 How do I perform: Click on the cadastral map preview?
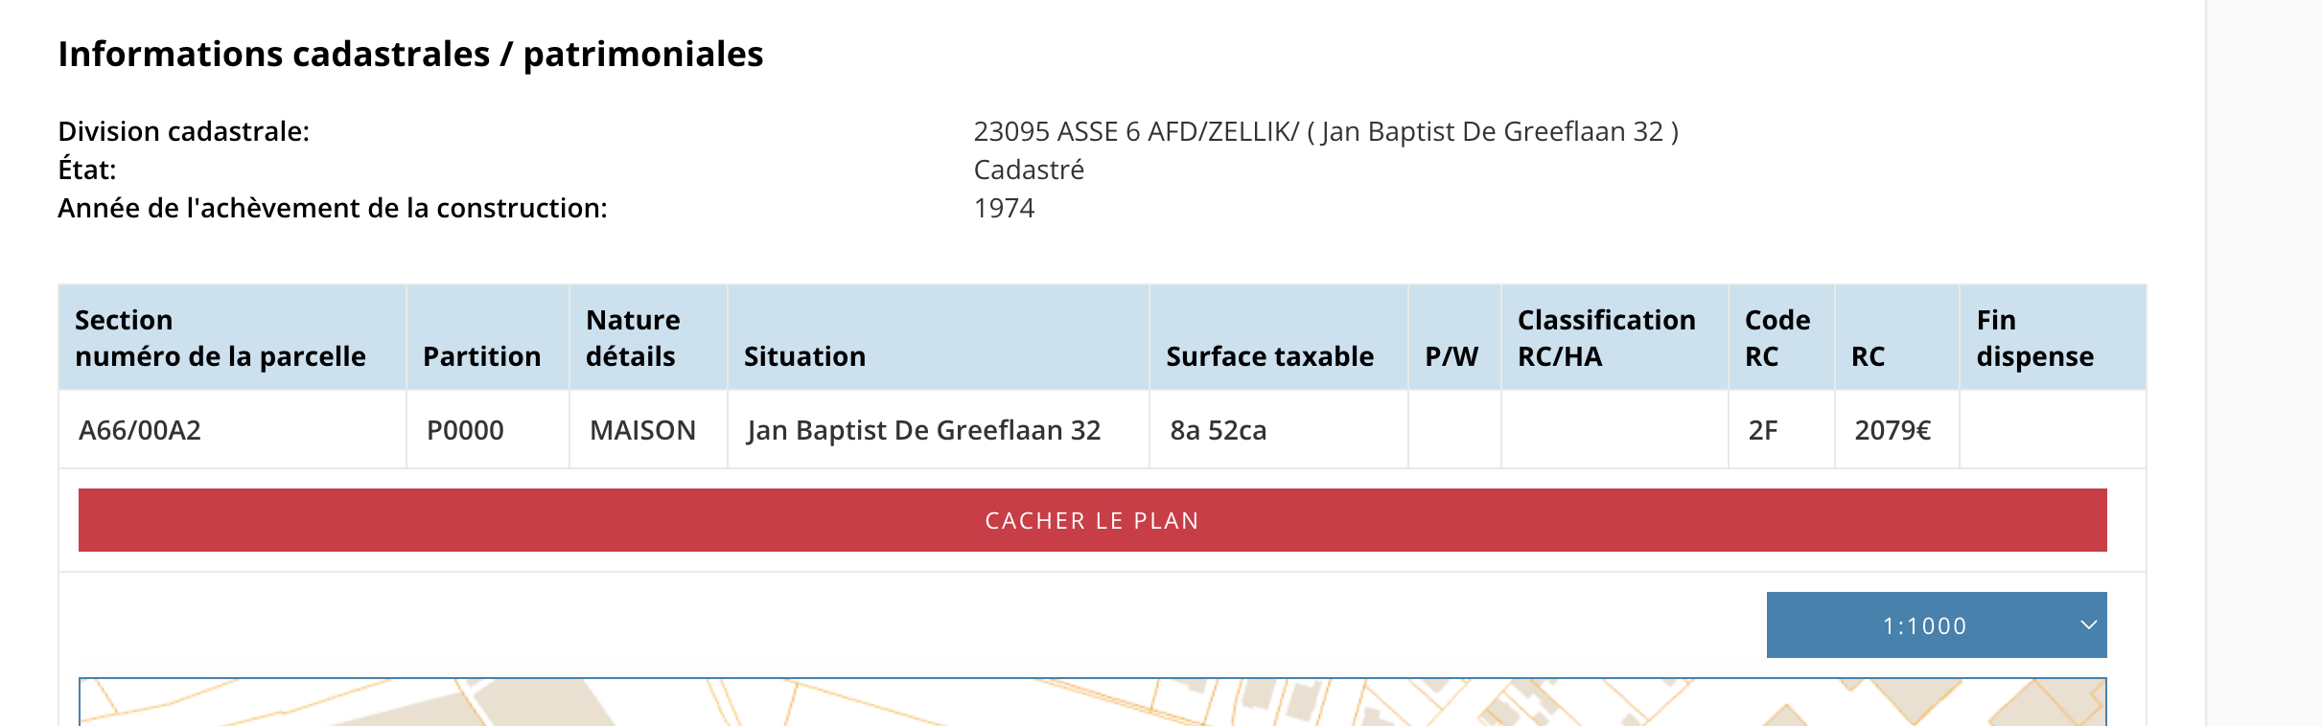coord(1092,702)
